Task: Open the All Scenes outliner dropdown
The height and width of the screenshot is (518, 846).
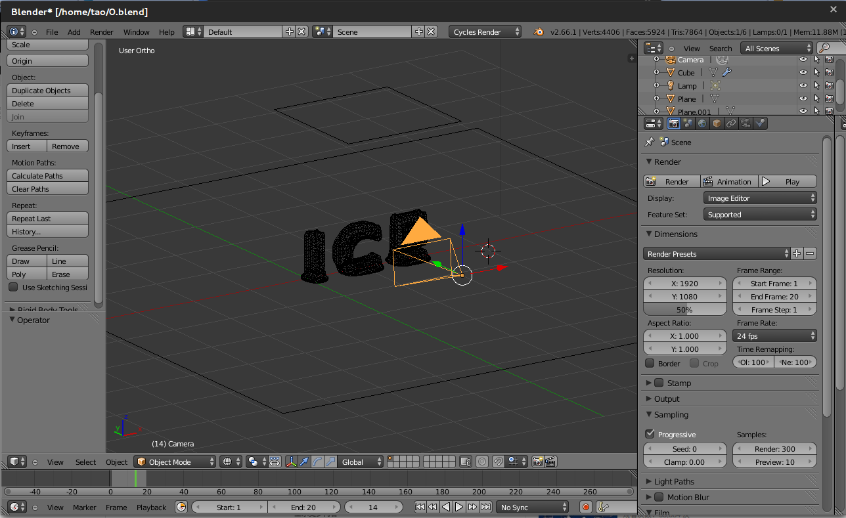Action: [x=778, y=48]
